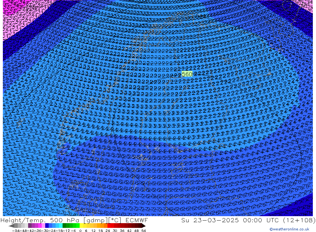
Task: Click the -54 value on the temperature scale
Action: 16,231
